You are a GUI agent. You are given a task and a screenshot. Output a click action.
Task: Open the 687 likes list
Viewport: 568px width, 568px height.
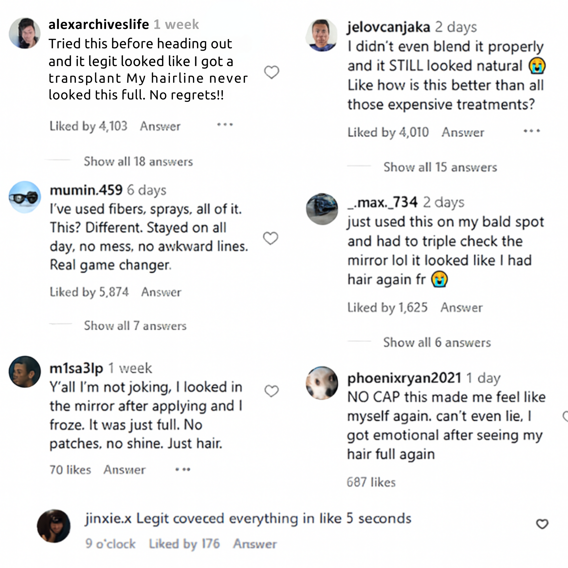[x=371, y=482]
